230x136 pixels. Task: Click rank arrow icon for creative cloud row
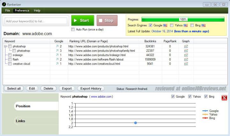57,64
